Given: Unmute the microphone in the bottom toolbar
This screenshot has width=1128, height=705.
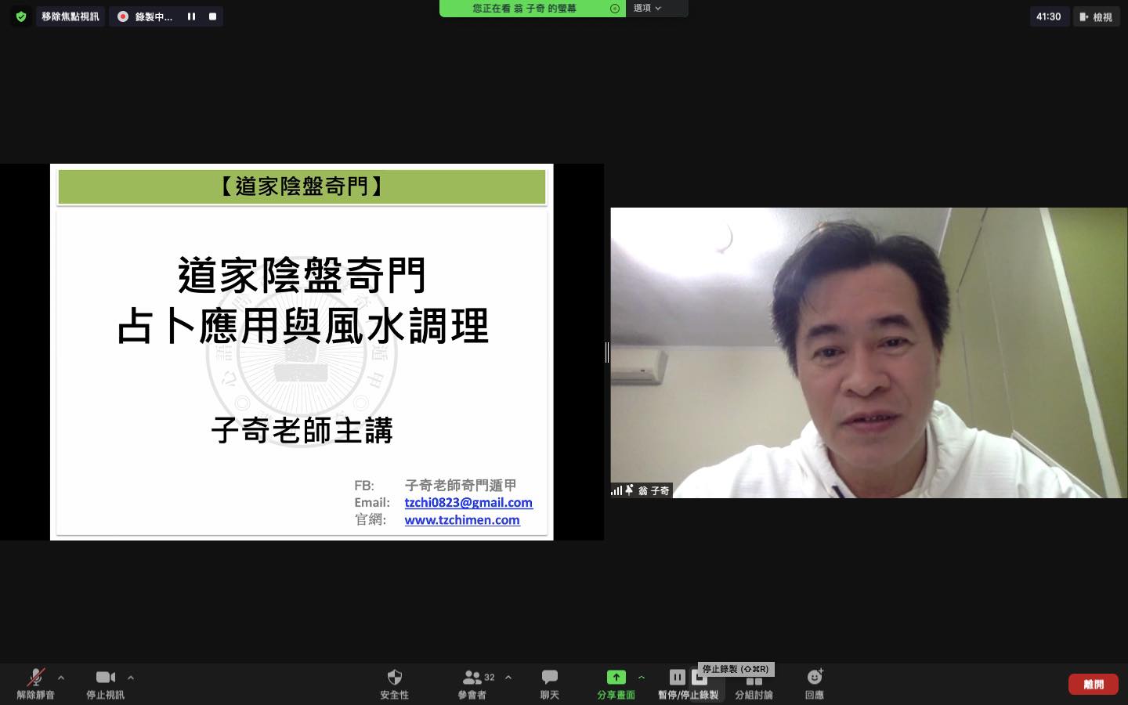Looking at the screenshot, I should [x=35, y=678].
